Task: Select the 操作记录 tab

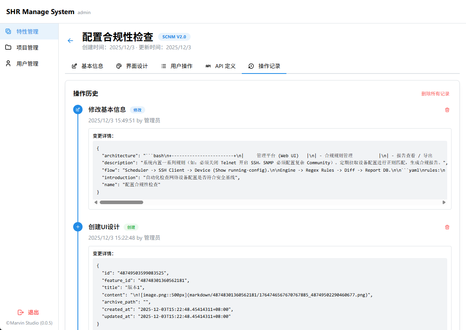Action: coord(264,66)
